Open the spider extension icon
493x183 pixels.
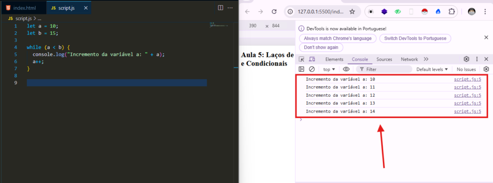(x=371, y=12)
